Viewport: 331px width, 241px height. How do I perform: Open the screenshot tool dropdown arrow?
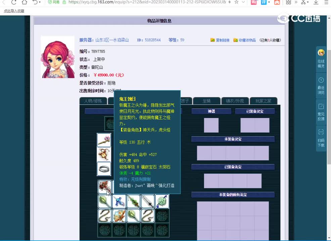(x=308, y=2)
